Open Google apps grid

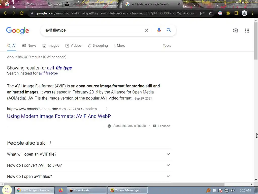(x=247, y=31)
